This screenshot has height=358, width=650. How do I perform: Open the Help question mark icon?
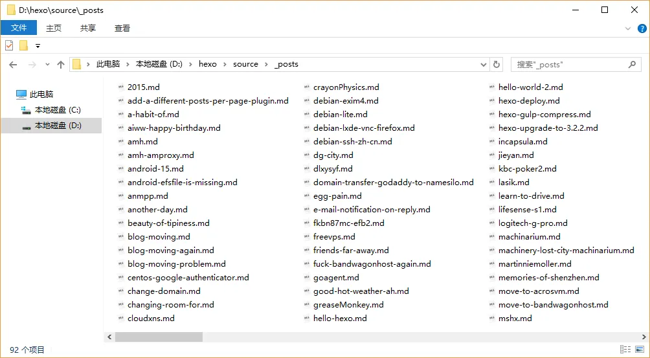coord(642,28)
